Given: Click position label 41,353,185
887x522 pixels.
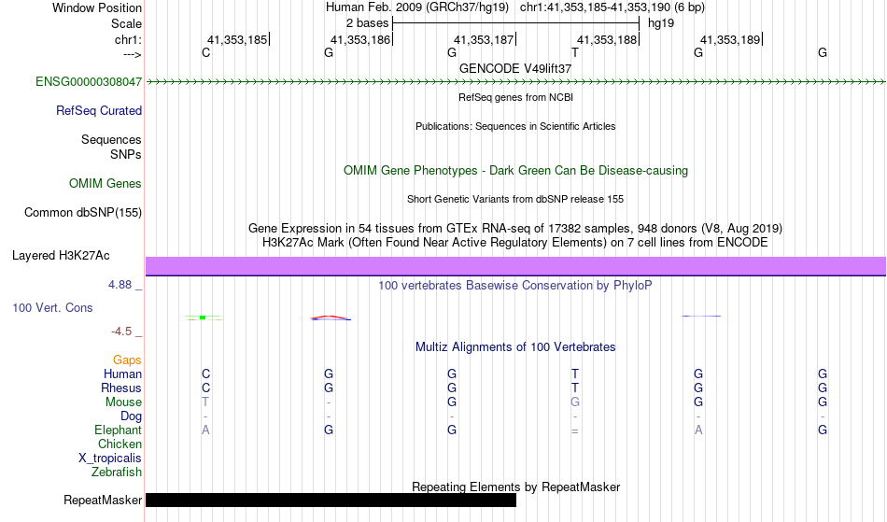Looking at the screenshot, I should [x=237, y=39].
